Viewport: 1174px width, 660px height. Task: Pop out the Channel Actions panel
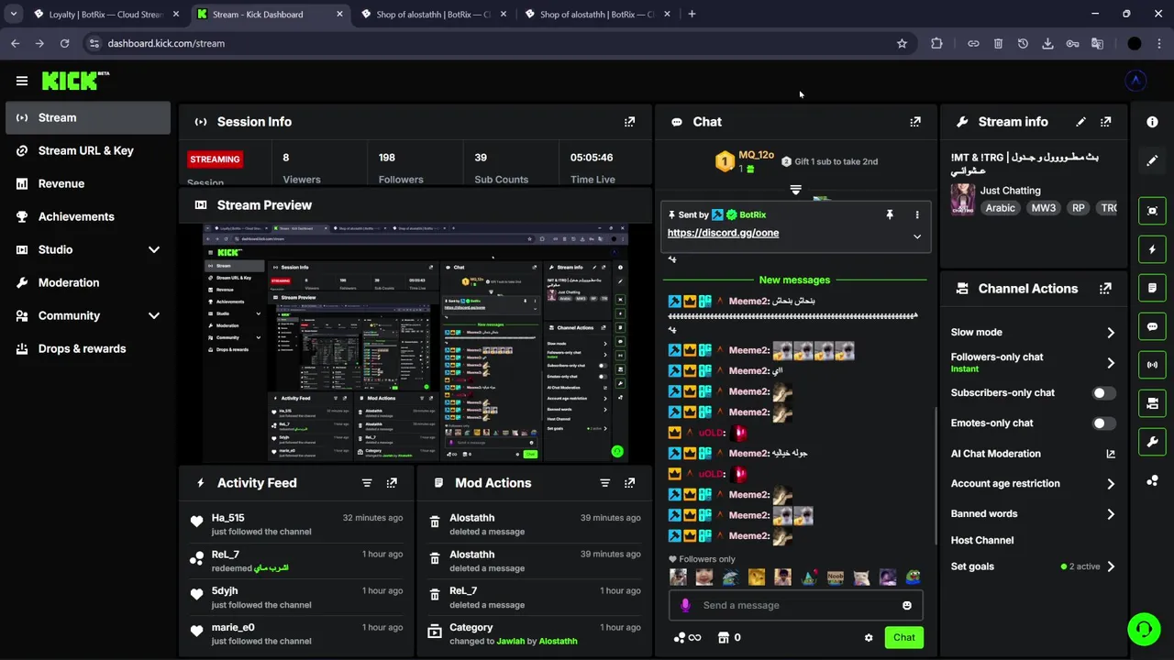[x=1105, y=289]
